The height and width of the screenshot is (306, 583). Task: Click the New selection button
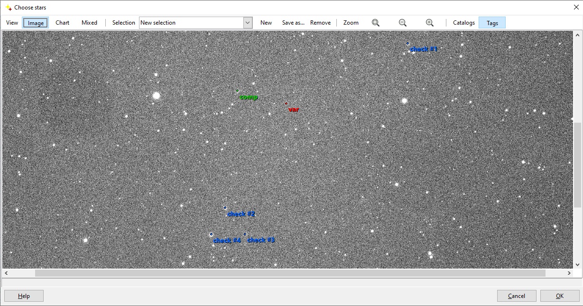click(x=266, y=23)
